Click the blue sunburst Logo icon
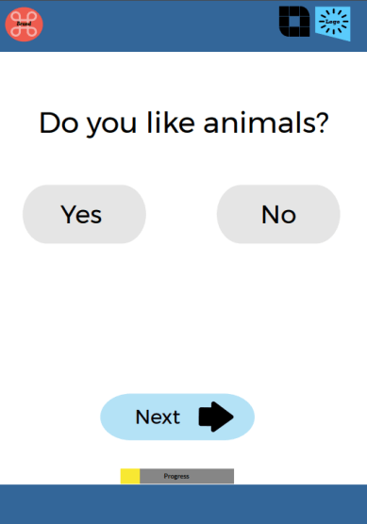367x524 pixels. click(332, 24)
